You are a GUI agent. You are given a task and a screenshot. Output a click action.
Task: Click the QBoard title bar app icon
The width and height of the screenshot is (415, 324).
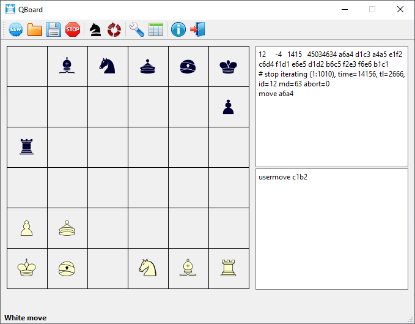pyautogui.click(x=10, y=9)
